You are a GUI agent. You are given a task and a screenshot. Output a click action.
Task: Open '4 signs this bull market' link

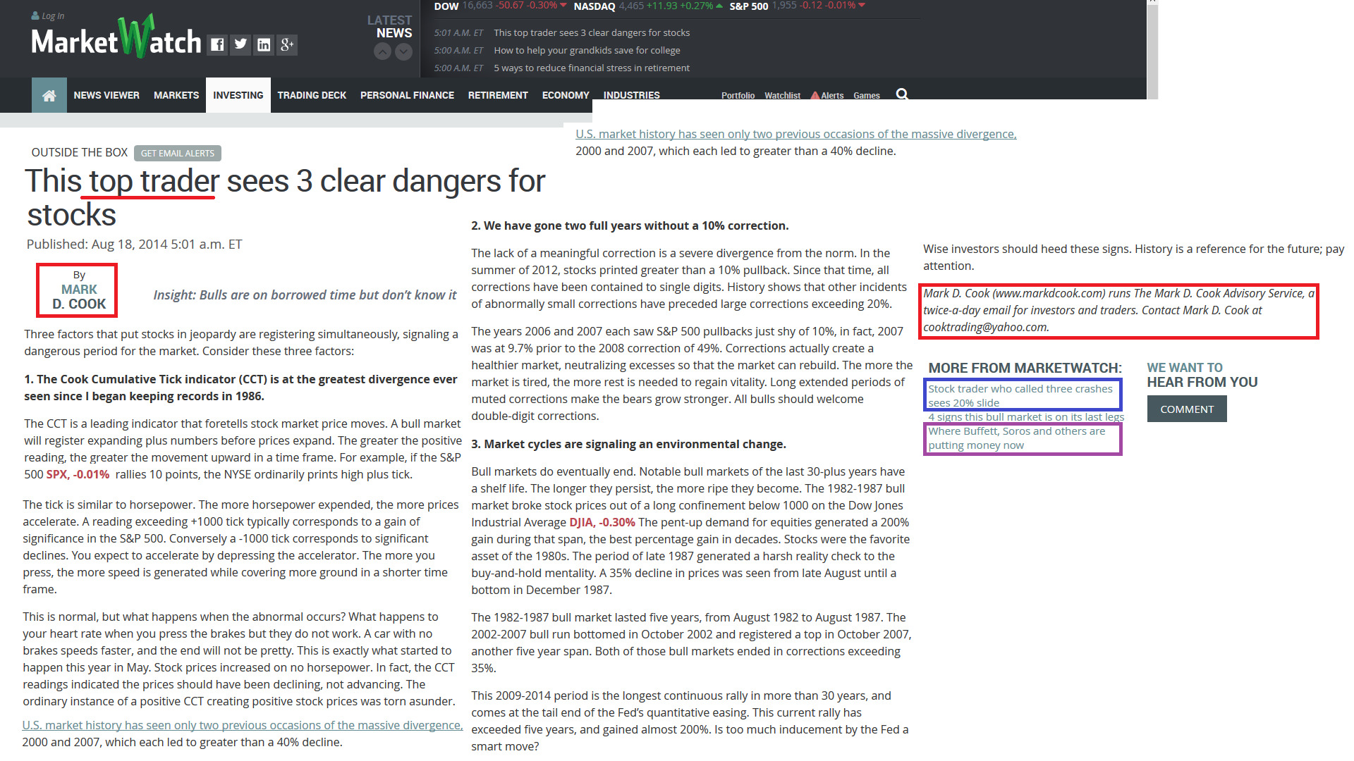1026,416
